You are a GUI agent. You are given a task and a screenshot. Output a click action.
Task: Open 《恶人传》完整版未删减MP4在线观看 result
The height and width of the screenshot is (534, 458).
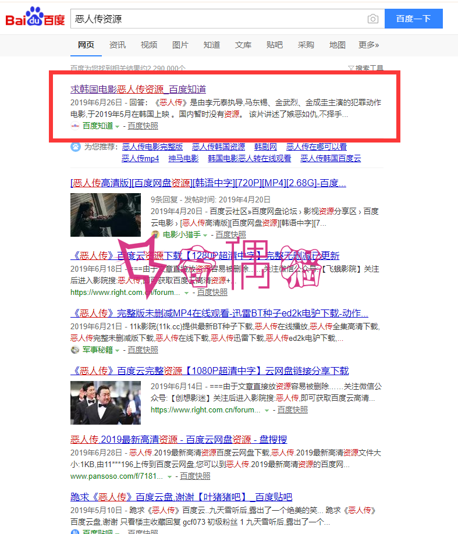tap(219, 313)
